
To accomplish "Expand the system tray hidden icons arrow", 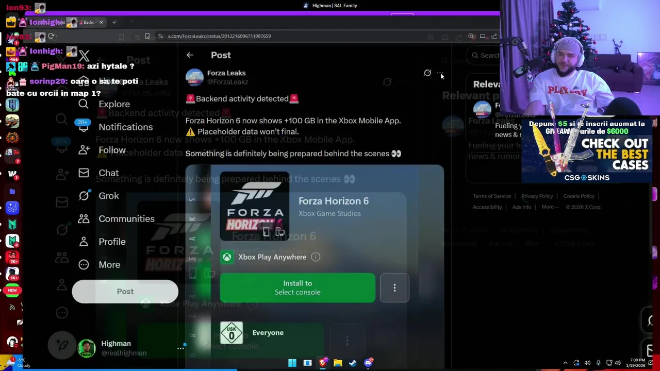I will click(x=565, y=363).
